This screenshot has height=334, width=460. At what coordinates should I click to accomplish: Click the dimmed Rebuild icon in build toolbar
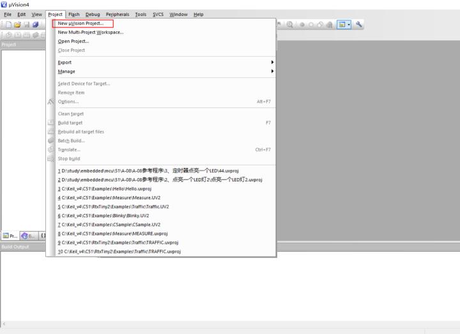click(x=27, y=35)
